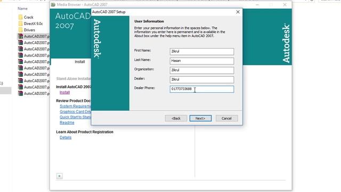Open the System Requirements link
341x192 pixels.
(75, 106)
